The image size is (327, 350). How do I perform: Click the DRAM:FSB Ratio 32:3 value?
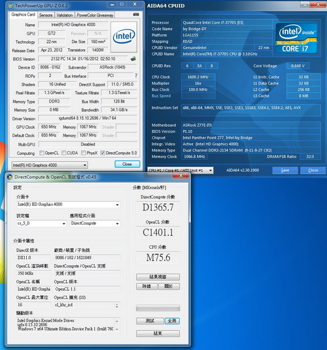310,157
